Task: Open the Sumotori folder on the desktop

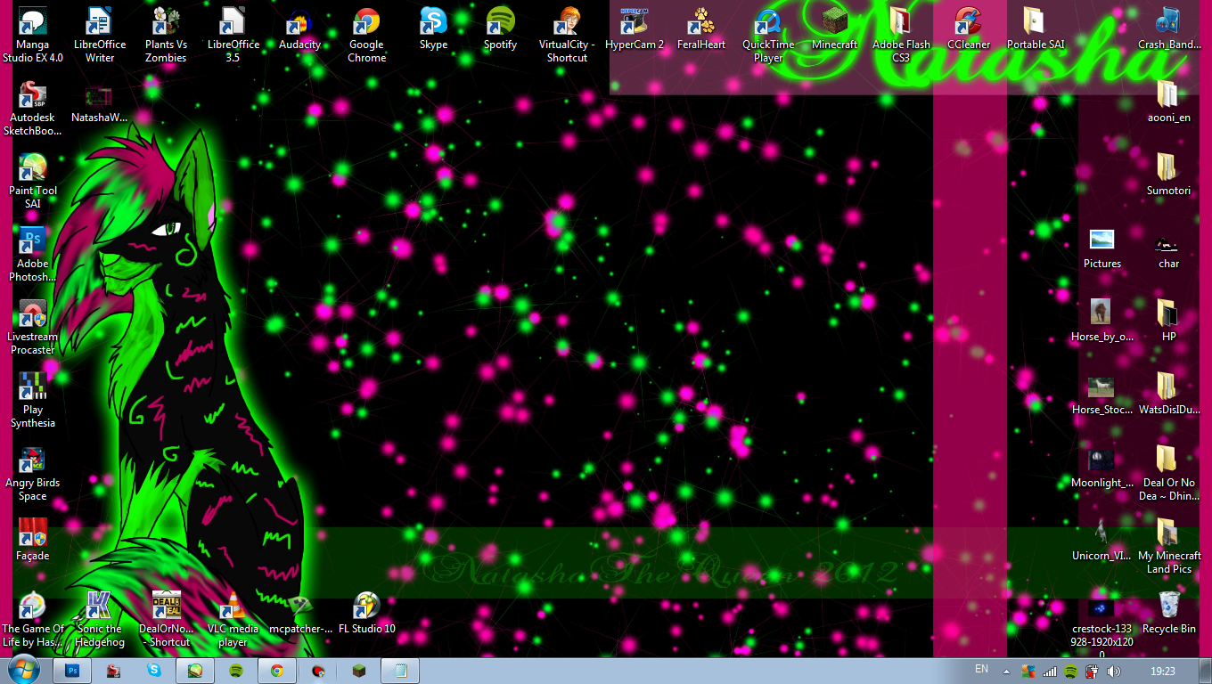Action: click(x=1168, y=169)
